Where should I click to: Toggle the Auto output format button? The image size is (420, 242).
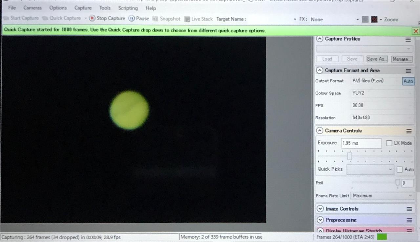408,81
